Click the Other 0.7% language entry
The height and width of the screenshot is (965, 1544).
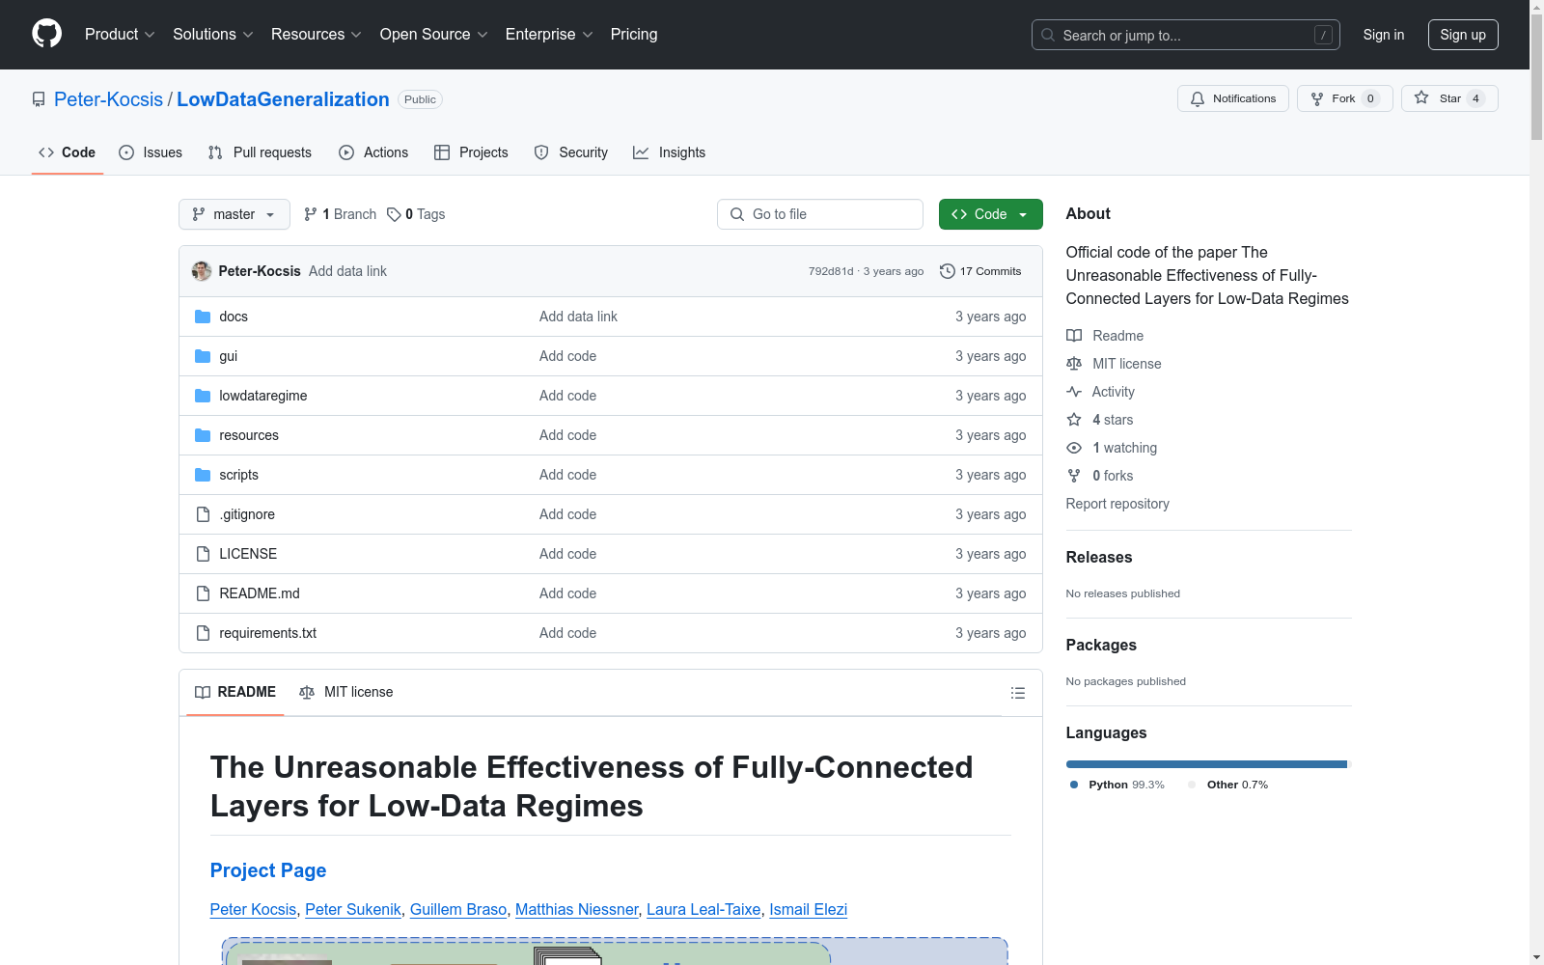1228,785
